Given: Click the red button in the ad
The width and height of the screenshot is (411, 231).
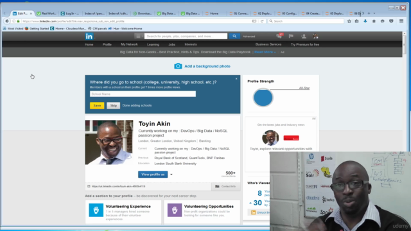Looking at the screenshot, I should click(x=291, y=138).
